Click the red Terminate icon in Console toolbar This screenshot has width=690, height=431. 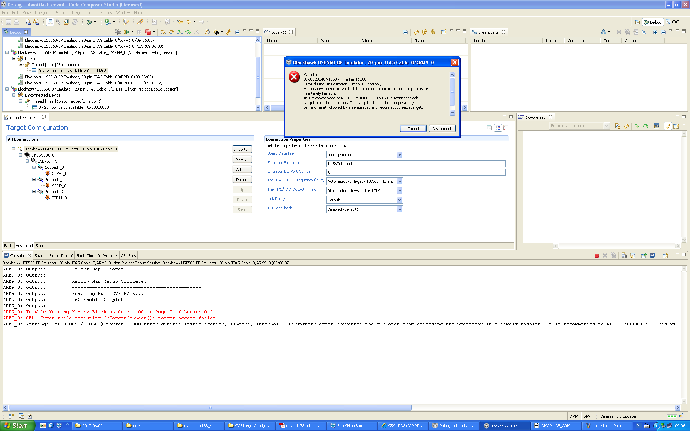coord(597,256)
